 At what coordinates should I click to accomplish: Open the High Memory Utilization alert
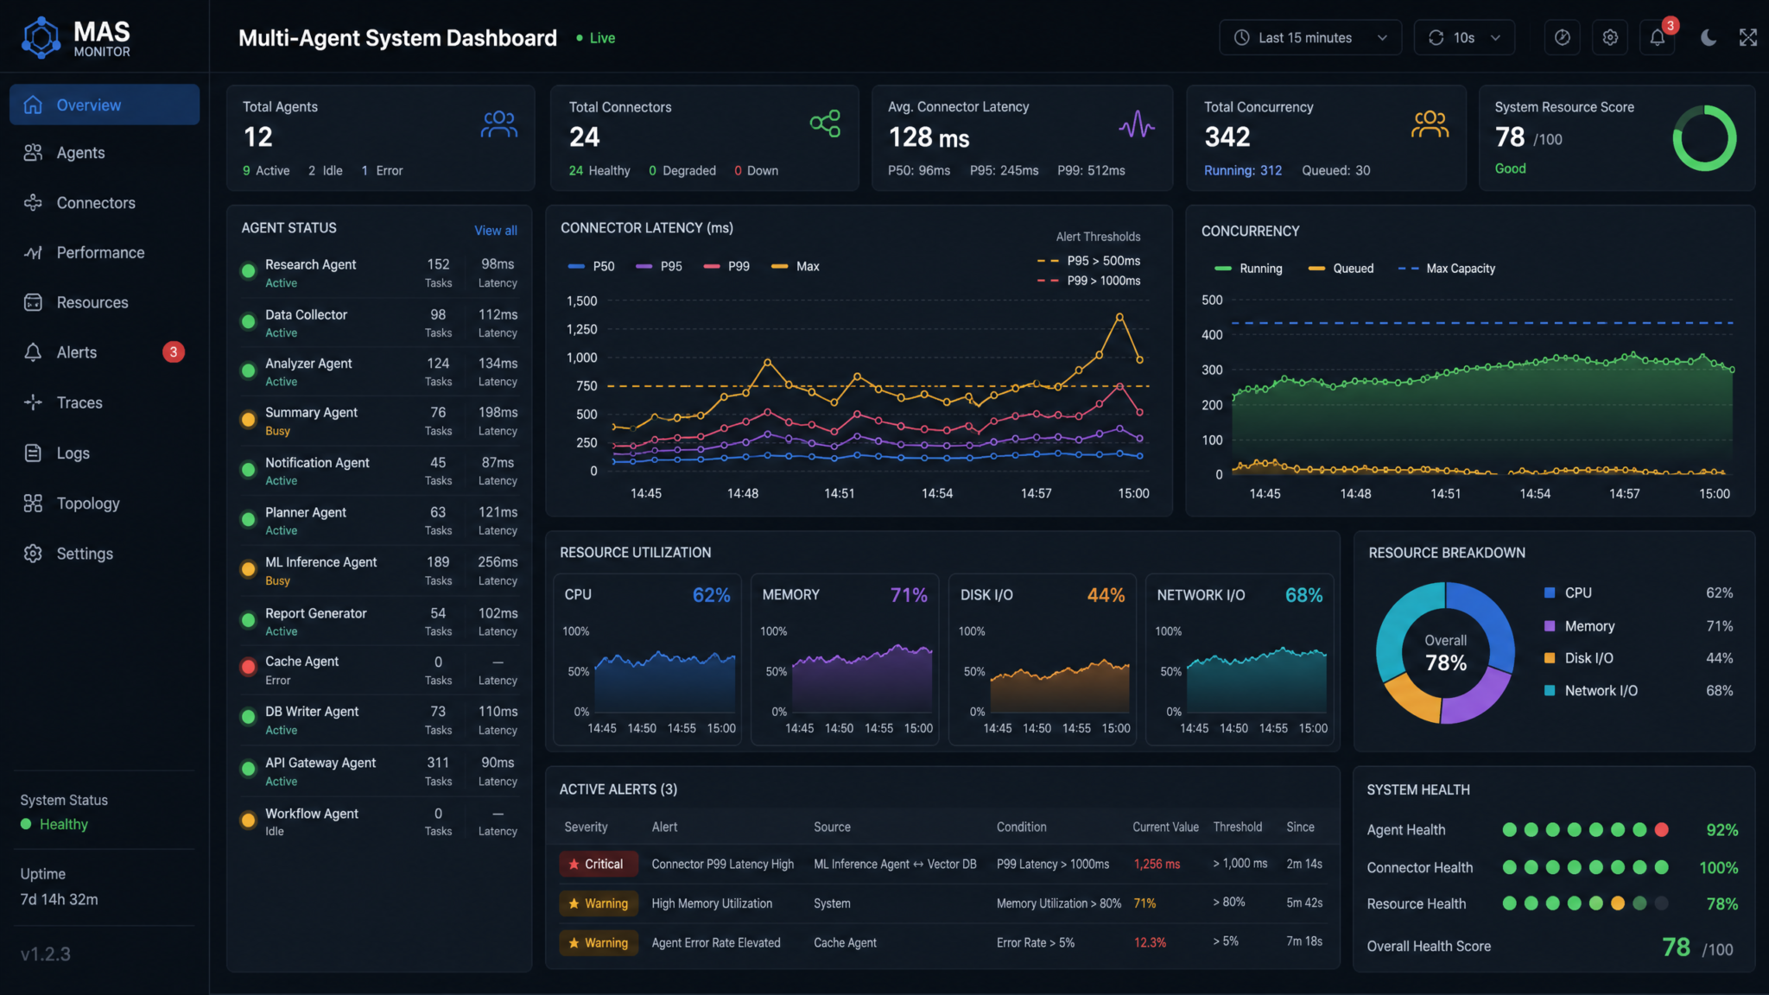942,903
